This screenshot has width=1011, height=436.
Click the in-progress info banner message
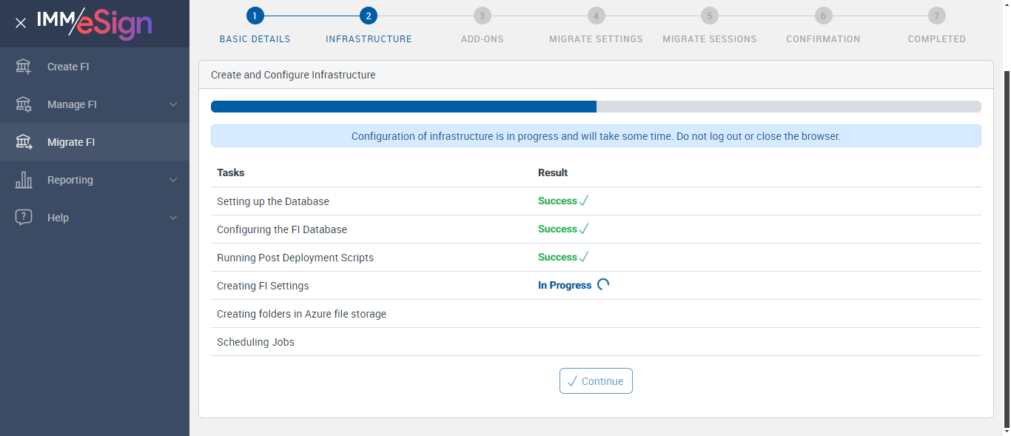click(596, 136)
